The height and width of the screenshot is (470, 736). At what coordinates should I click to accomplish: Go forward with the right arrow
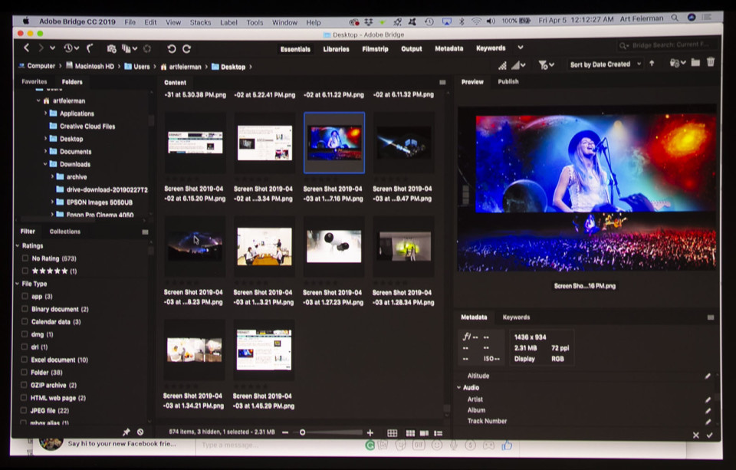(41, 48)
